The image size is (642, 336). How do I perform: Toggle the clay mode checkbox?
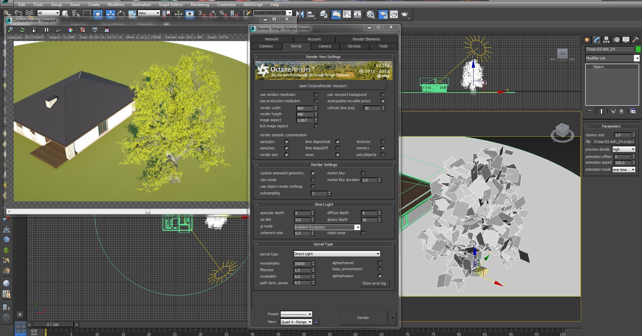pyautogui.click(x=313, y=180)
